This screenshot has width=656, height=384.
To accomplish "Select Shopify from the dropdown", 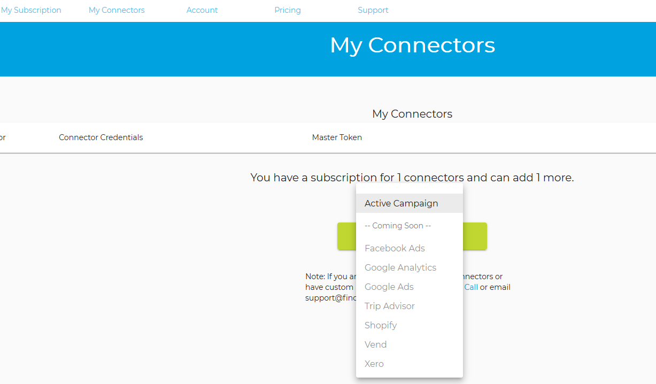I will 410,325.
